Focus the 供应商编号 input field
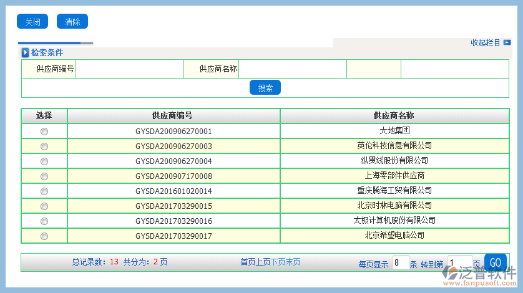Viewport: 523px width, 293px height. (x=129, y=69)
